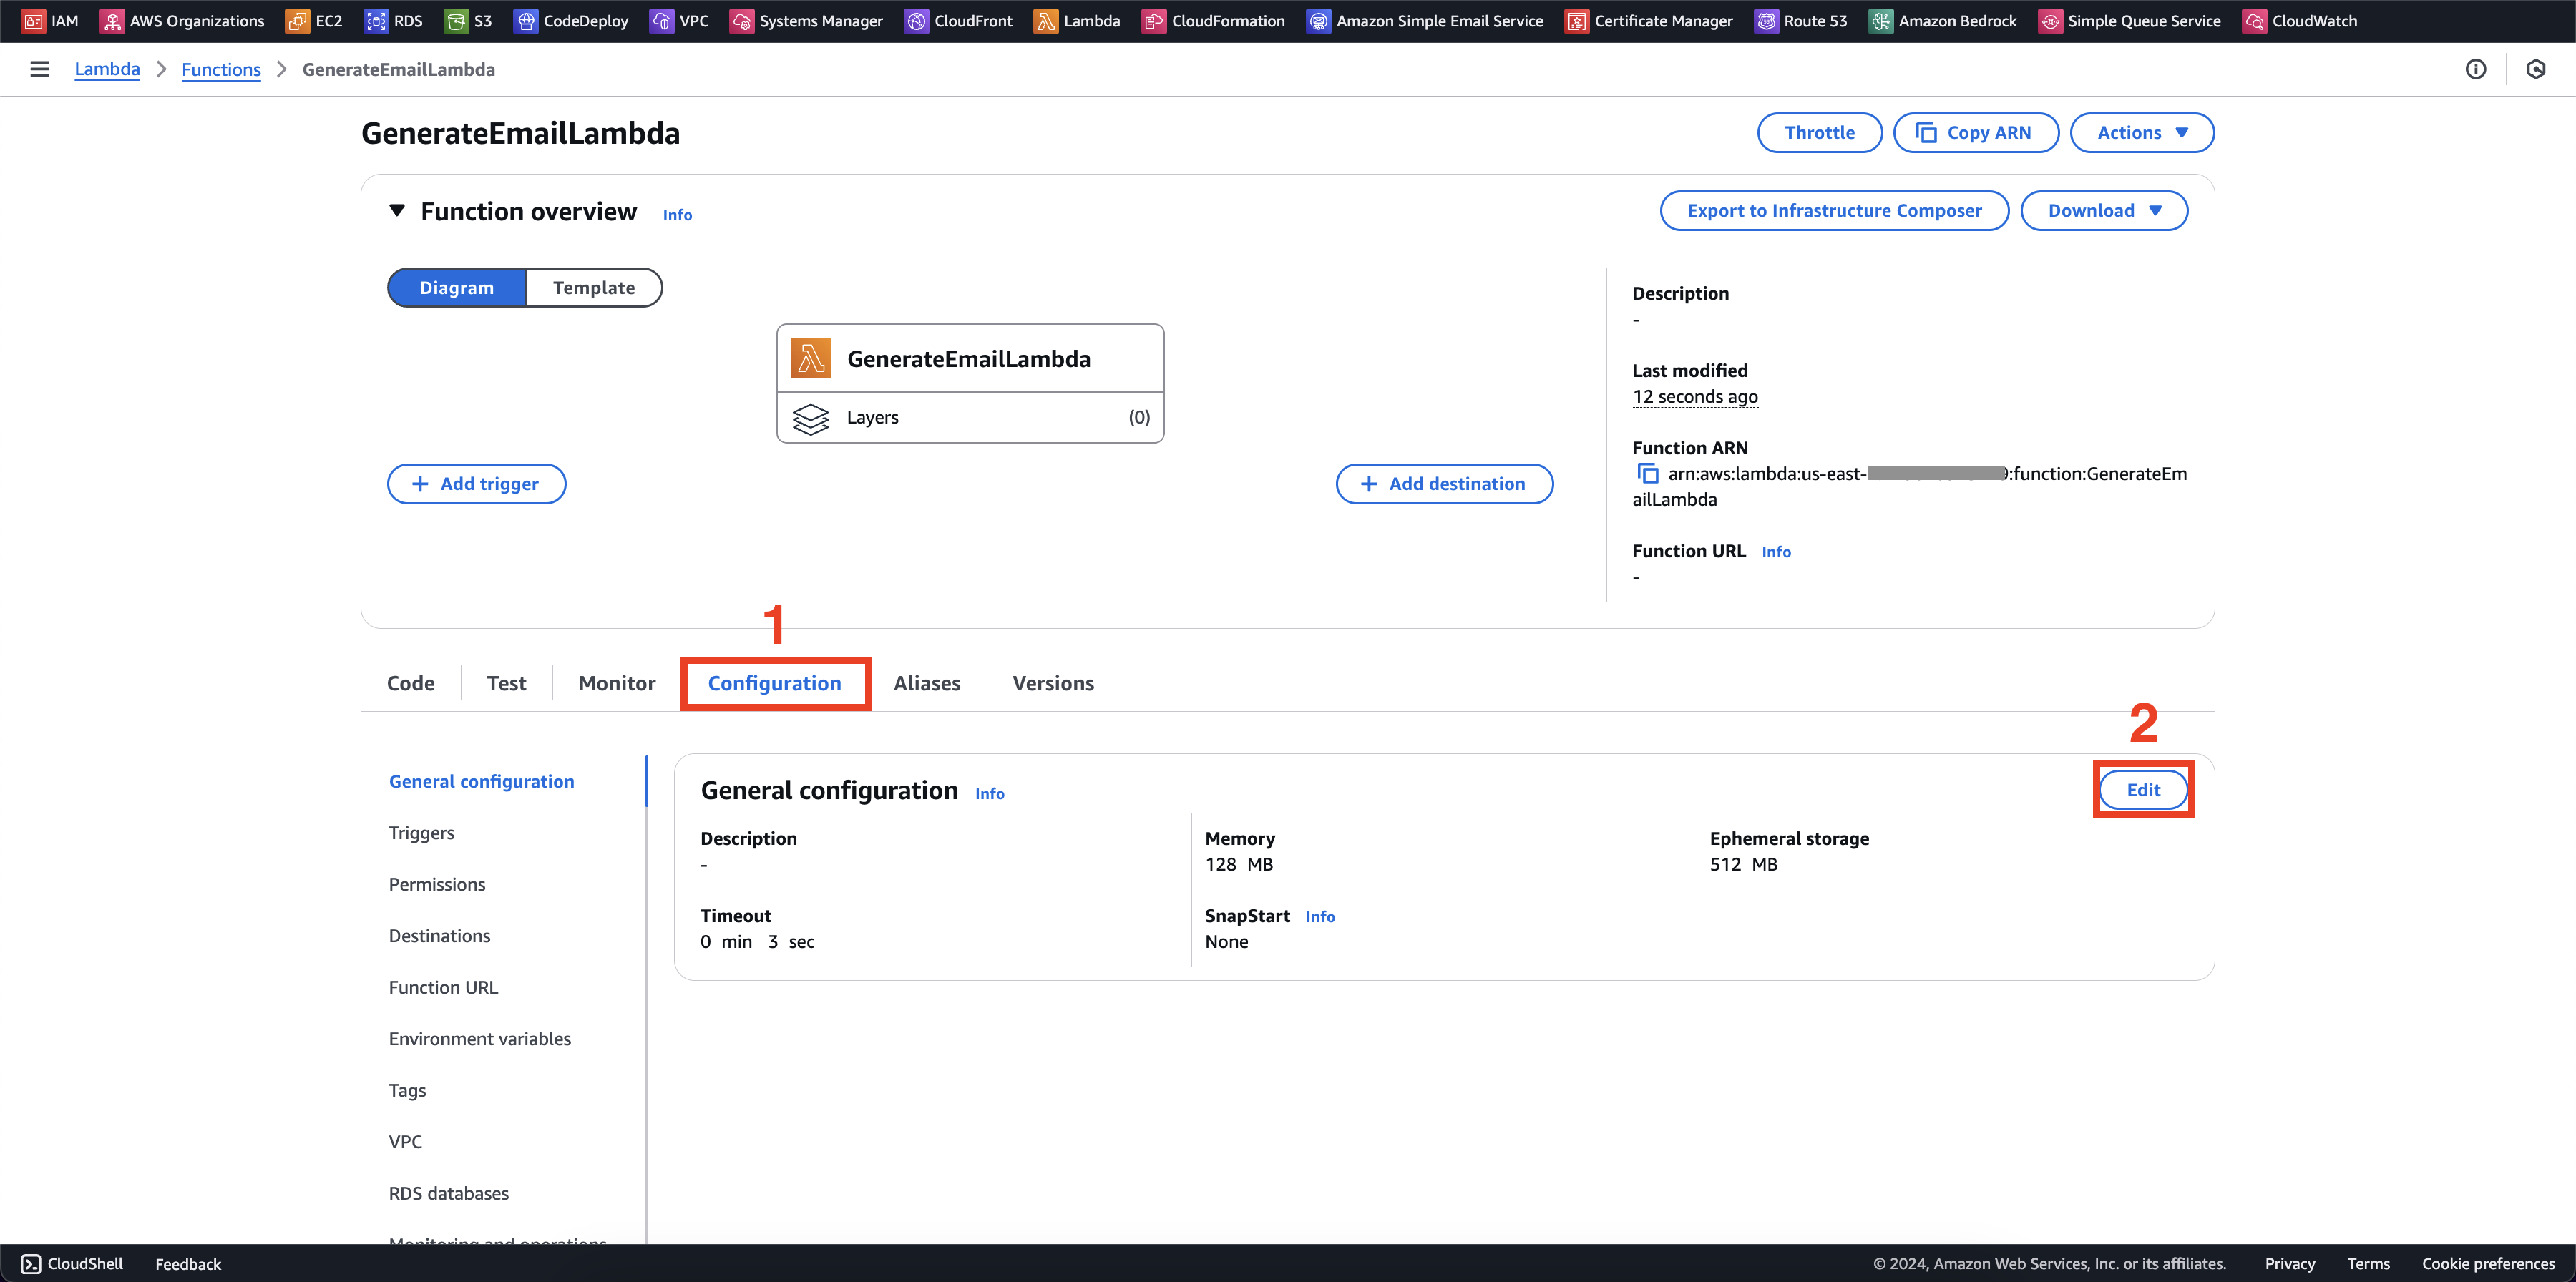Open CloudFormation shortcut icon
Screen dimensions: 2576x1282
tap(1153, 21)
